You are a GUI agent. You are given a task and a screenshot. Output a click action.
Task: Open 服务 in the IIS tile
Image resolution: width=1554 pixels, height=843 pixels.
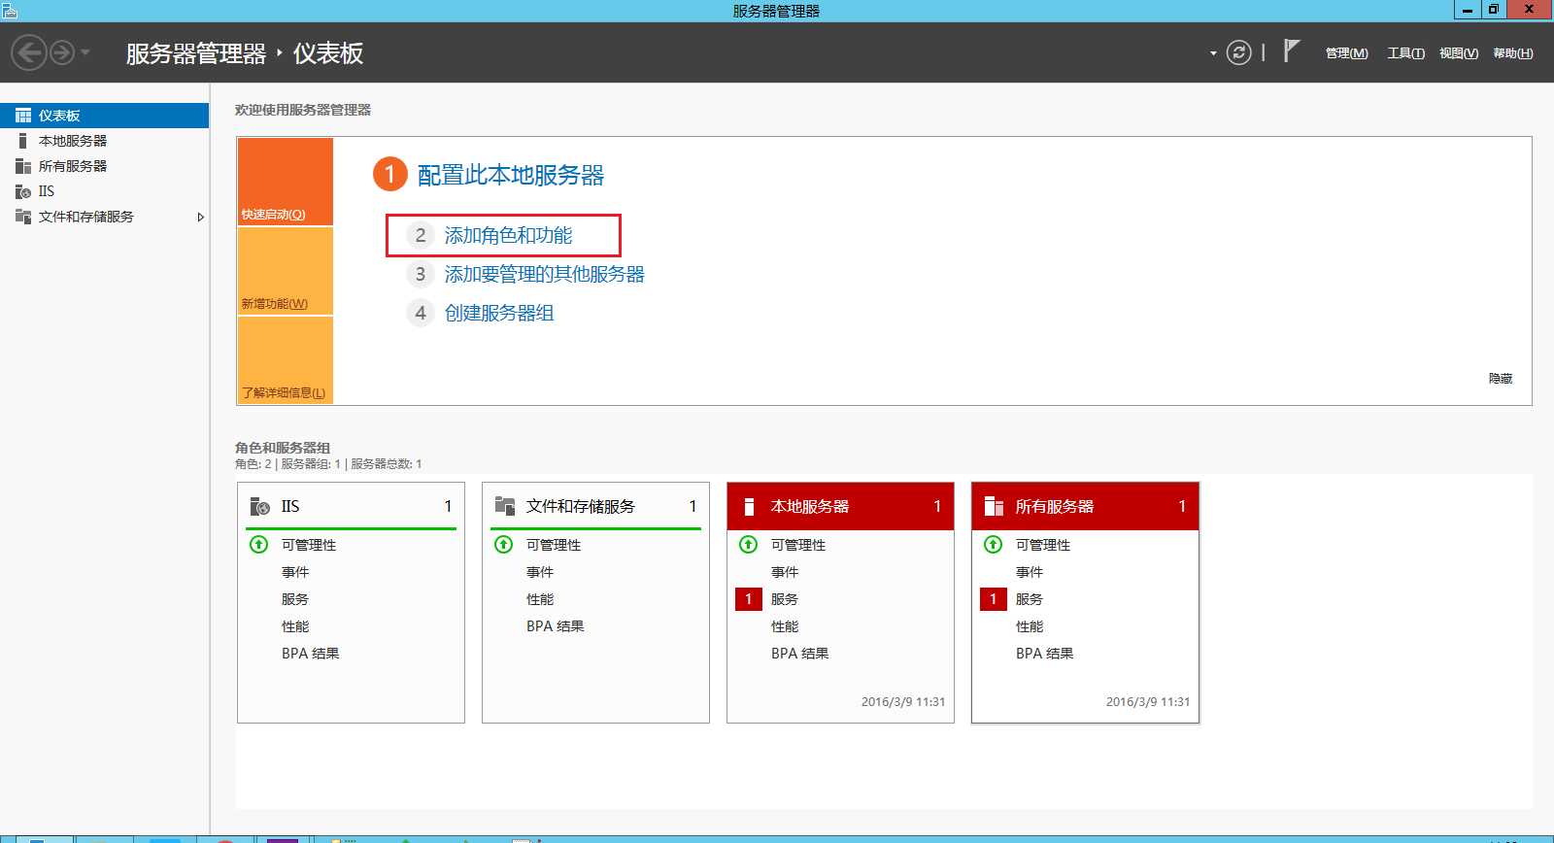click(295, 599)
